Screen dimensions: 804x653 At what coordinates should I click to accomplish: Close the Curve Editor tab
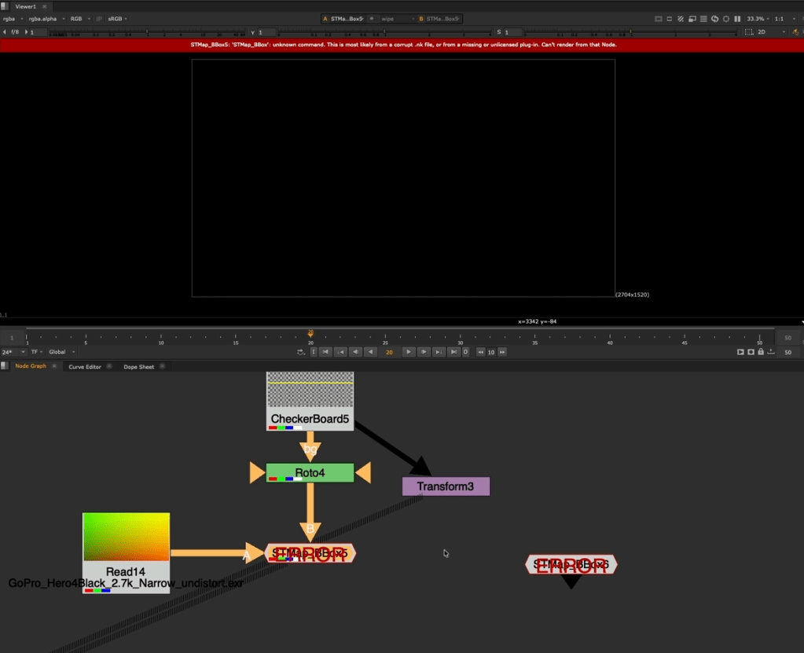click(109, 366)
